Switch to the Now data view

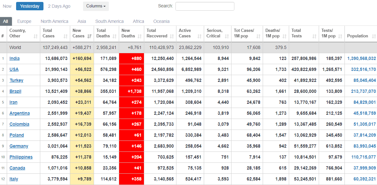(x=7, y=6)
